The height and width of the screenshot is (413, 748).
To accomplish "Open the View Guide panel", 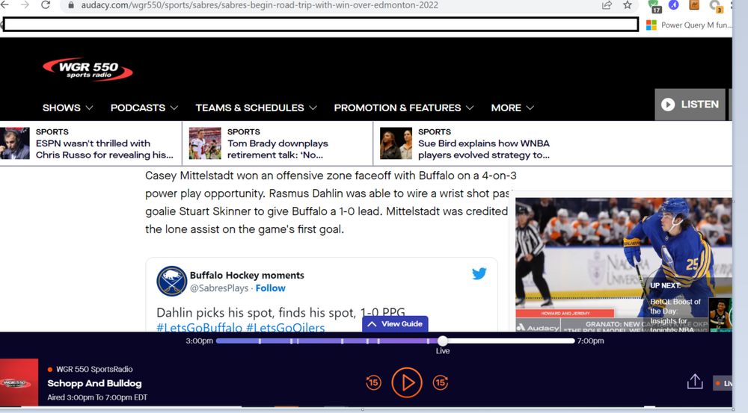I will tap(395, 324).
